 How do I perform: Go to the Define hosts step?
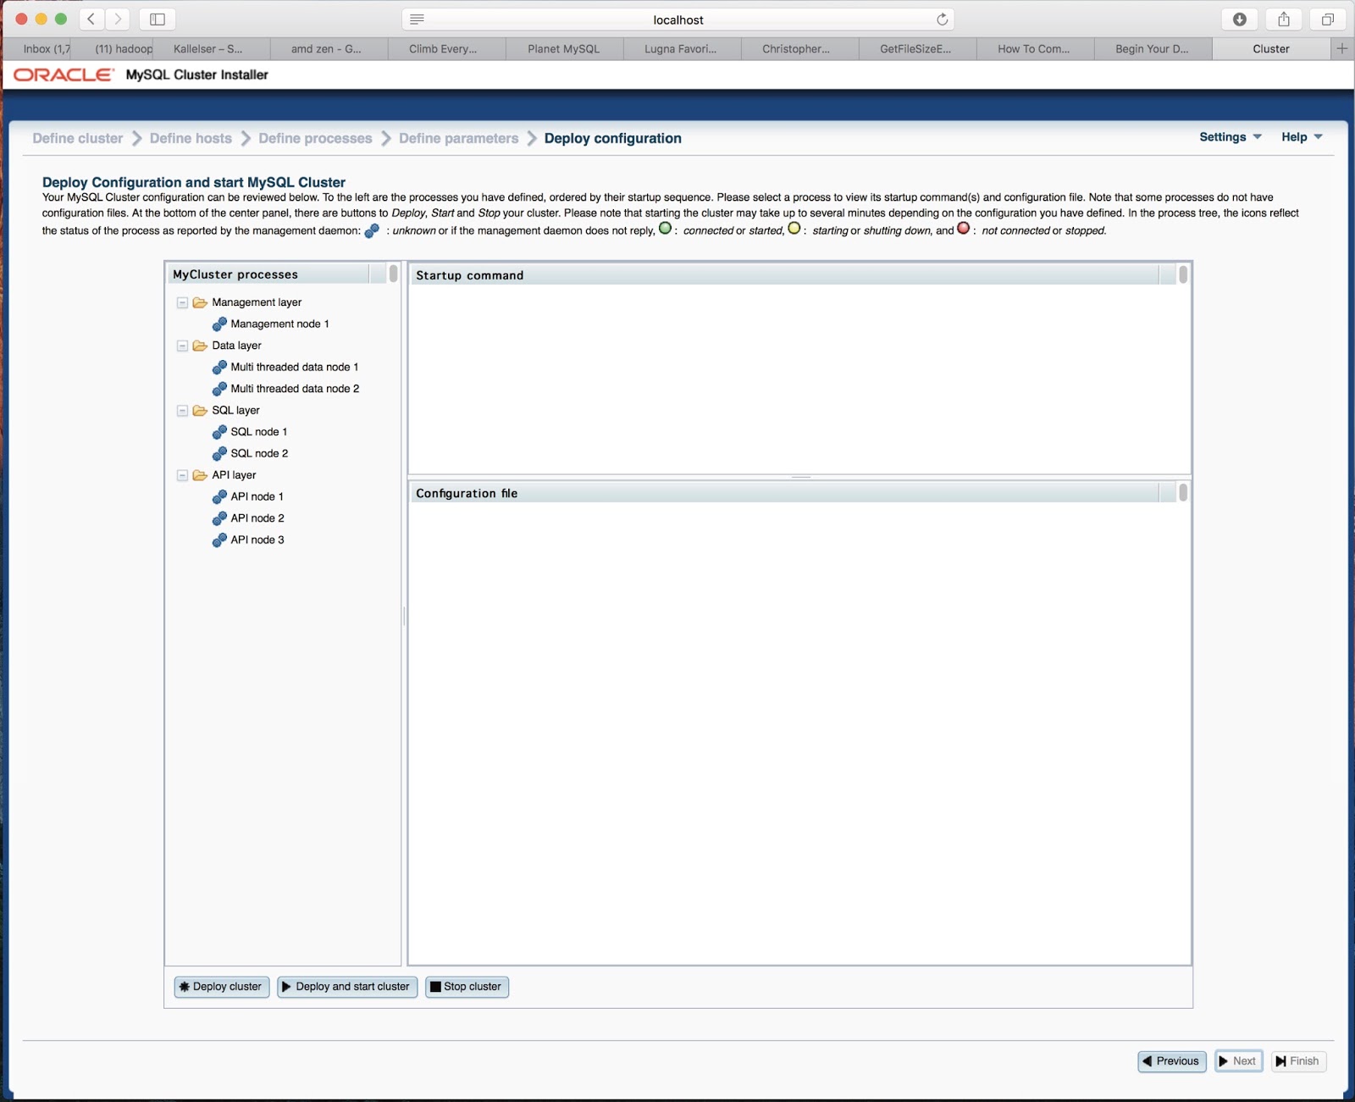click(x=191, y=138)
